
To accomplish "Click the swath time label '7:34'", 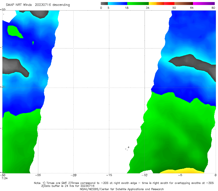I will 5,178.
